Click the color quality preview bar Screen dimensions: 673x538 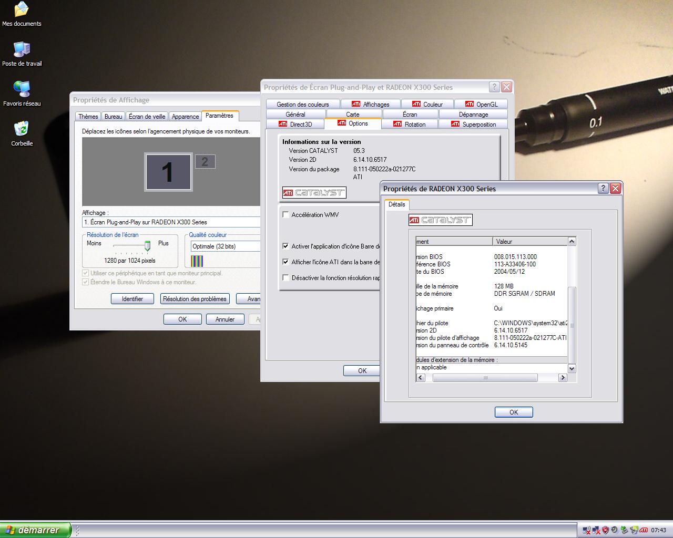[x=197, y=261]
